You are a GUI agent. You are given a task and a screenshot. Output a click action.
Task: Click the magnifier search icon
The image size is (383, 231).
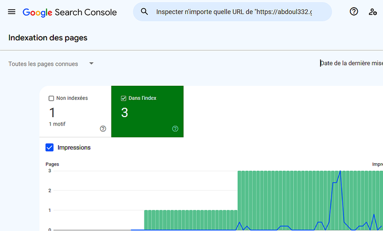145,11
